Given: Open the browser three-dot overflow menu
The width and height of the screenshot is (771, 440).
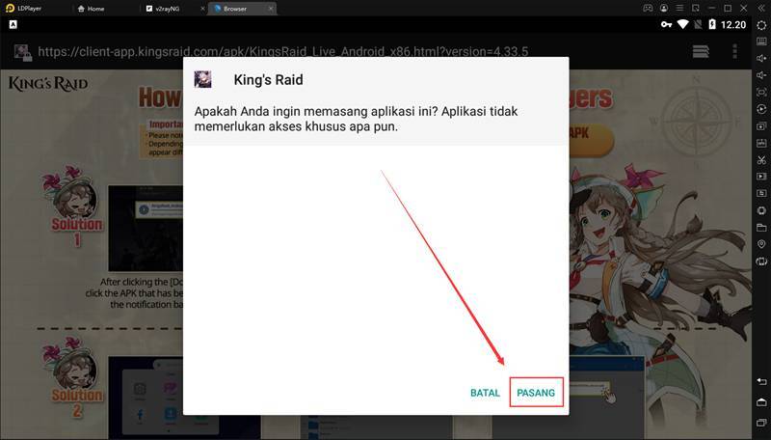Looking at the screenshot, I should coord(734,51).
